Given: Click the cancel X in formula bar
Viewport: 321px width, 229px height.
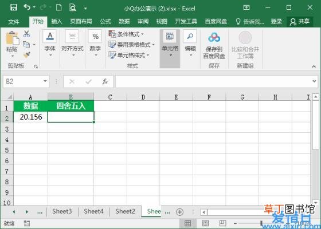Looking at the screenshot, I should tap(72, 81).
